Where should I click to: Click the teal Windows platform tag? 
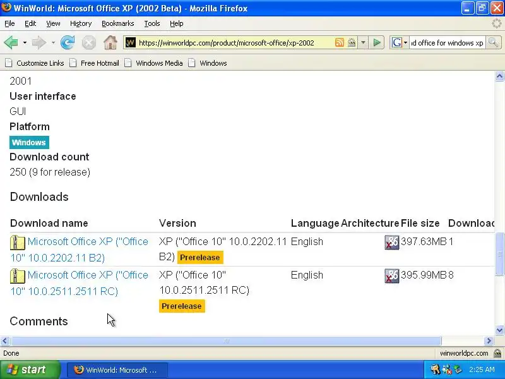click(29, 143)
